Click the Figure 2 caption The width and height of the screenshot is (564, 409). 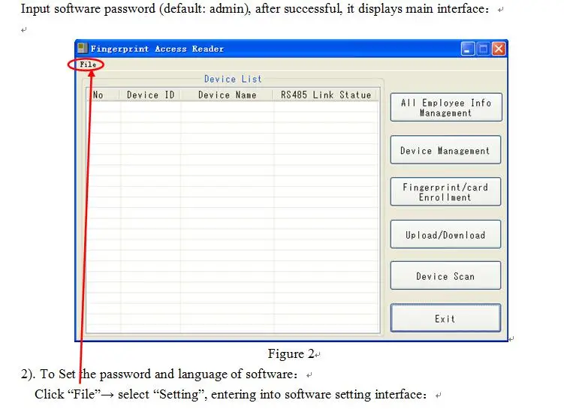(291, 354)
